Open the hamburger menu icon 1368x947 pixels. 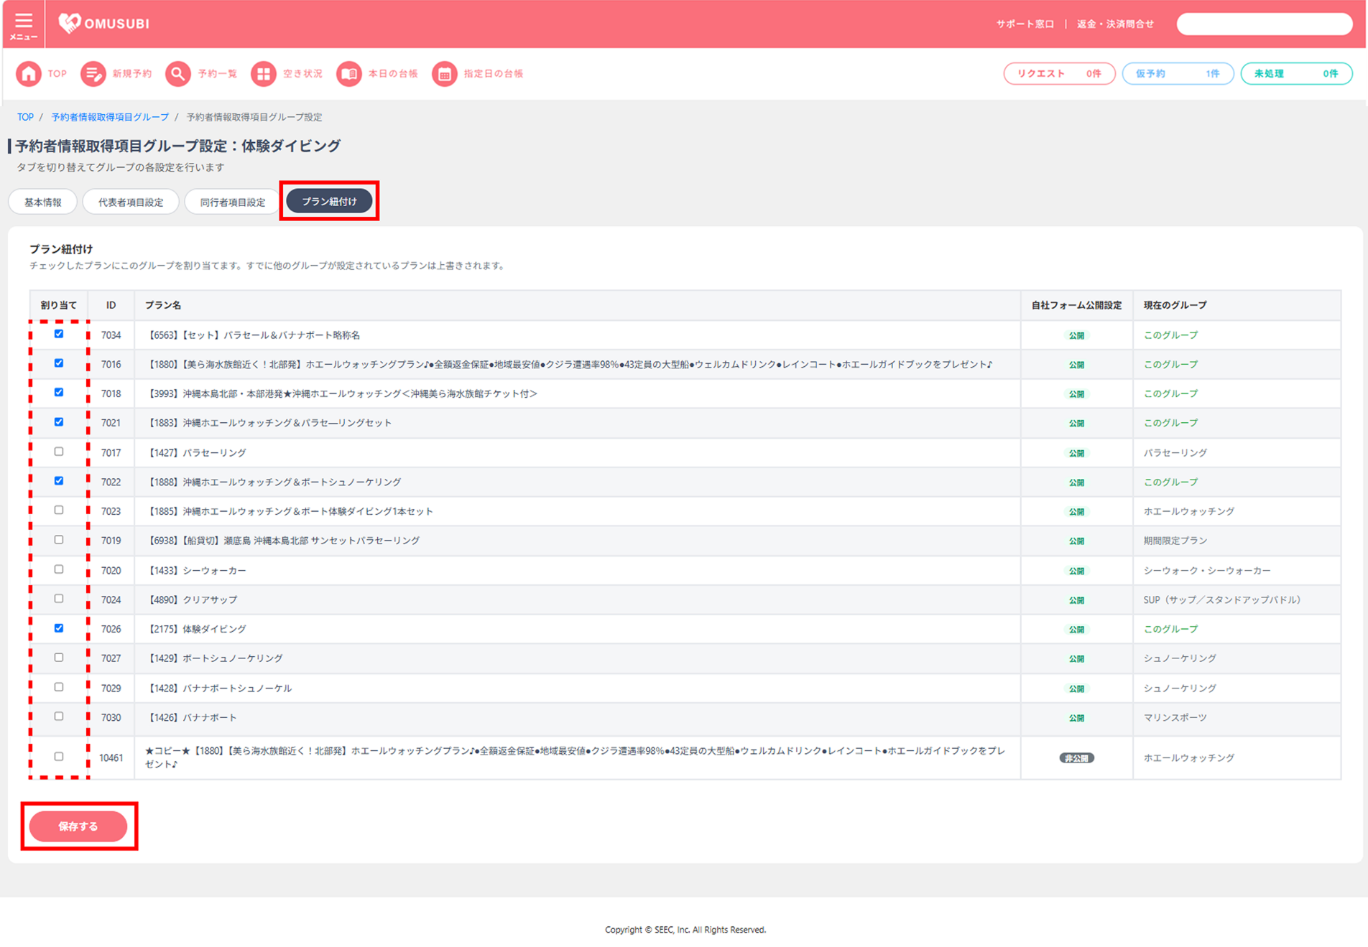click(23, 24)
